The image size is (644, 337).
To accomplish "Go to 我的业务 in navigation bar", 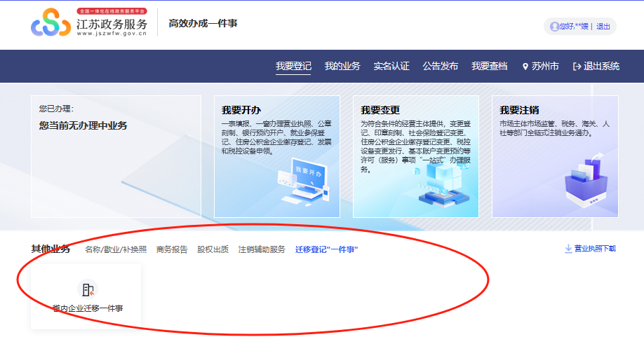I will 342,67.
